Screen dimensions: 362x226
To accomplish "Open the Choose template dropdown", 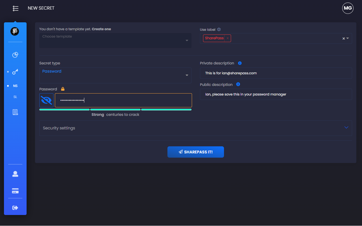I will 115,40.
